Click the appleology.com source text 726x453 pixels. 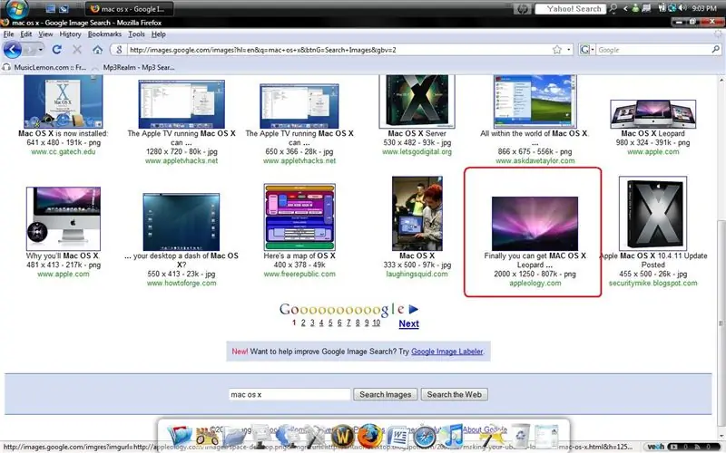[x=535, y=283]
